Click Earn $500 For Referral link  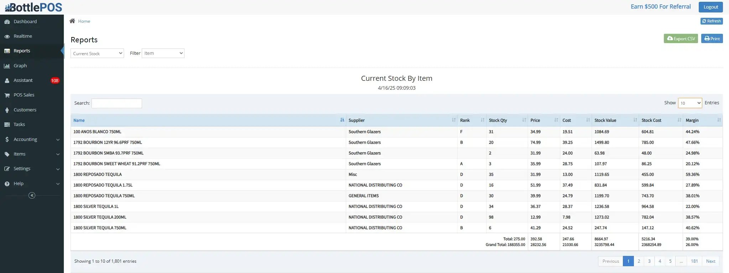[661, 7]
